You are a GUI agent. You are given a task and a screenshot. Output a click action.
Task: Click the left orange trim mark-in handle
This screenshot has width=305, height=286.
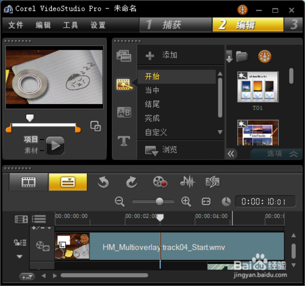click(x=9, y=128)
